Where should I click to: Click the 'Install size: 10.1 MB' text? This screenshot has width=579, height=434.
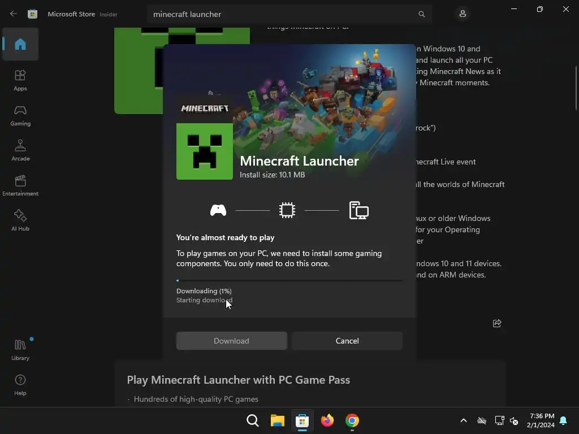(x=273, y=175)
